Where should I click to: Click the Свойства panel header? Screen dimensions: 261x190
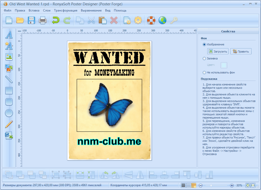228,31
